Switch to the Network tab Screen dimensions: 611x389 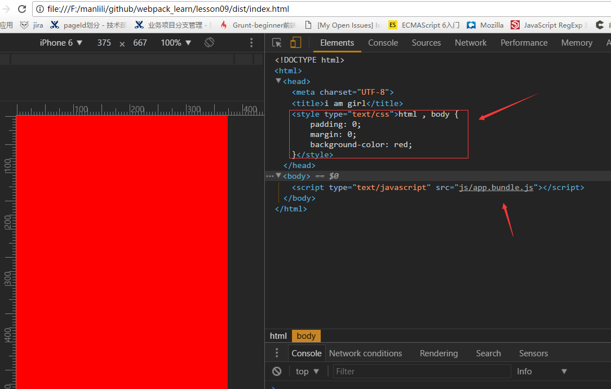471,43
